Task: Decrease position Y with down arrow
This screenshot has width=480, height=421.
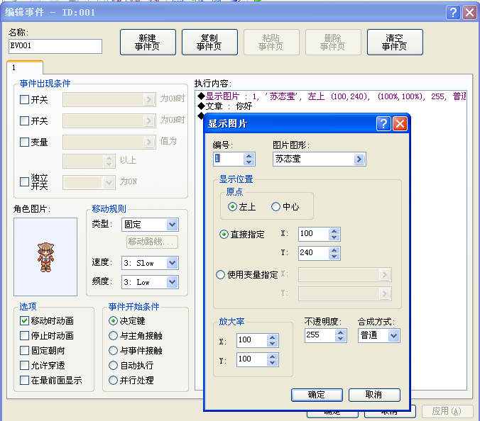Action: (334, 257)
